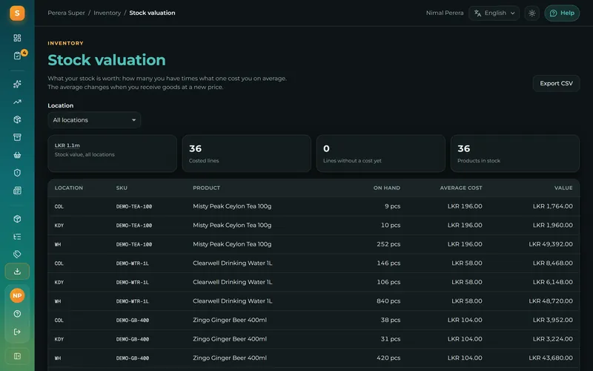This screenshot has height=371, width=593.
Task: Open the shield alert icon in sidebar
Action: 17,173
